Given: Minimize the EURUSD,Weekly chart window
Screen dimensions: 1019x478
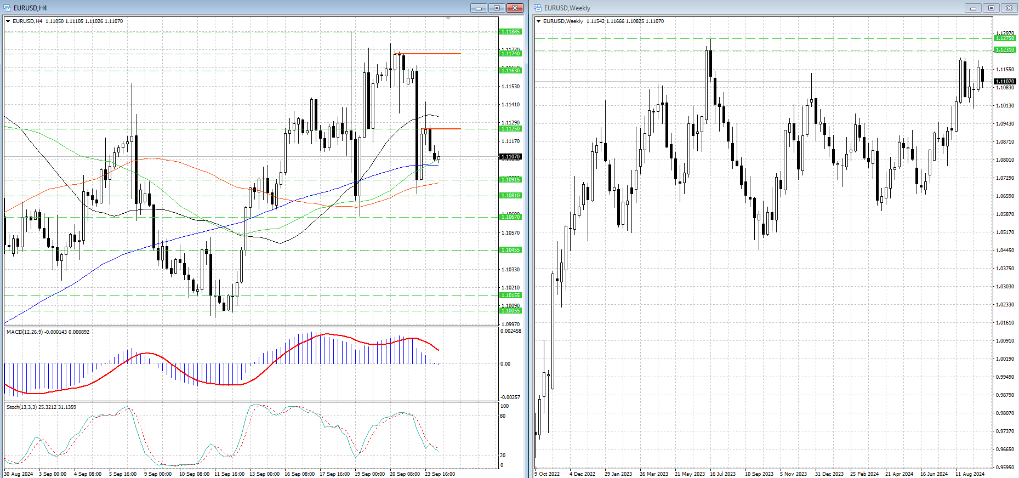Looking at the screenshot, I should coord(973,8).
